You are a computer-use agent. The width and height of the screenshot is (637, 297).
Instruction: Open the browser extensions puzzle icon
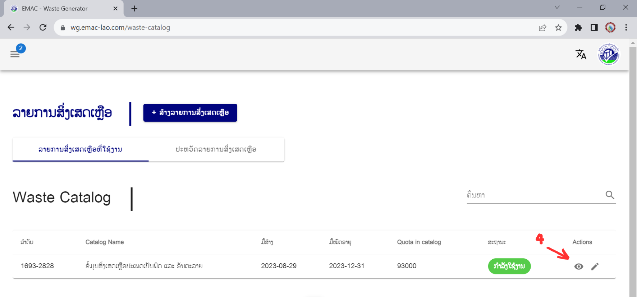[578, 28]
